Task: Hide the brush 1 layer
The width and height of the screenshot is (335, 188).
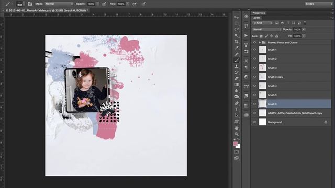Action: pos(254,50)
